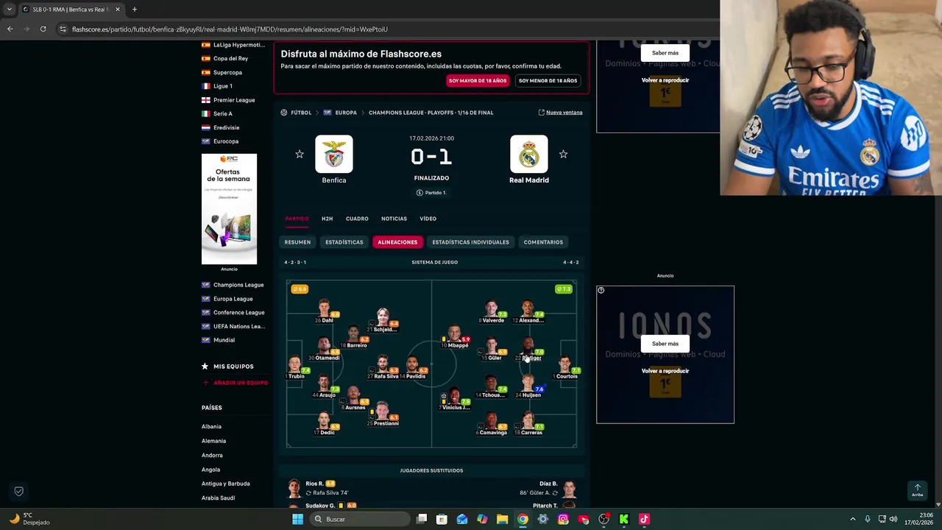Open Huijsen player photo on pitch
The height and width of the screenshot is (530, 942).
pos(528,384)
